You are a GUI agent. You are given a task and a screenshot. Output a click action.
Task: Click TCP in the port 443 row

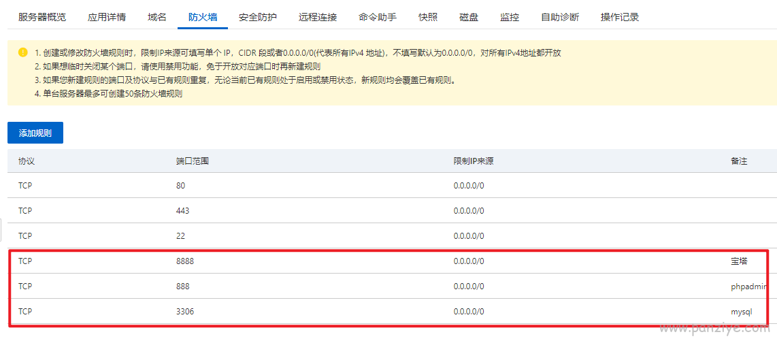tap(25, 211)
